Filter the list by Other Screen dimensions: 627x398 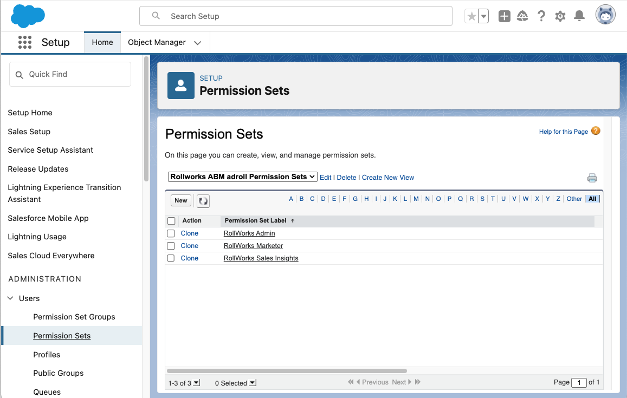click(x=574, y=199)
